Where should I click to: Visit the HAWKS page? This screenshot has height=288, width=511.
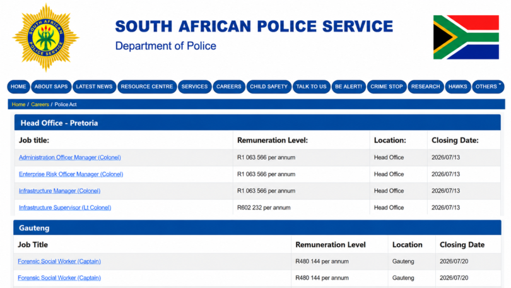(x=458, y=87)
